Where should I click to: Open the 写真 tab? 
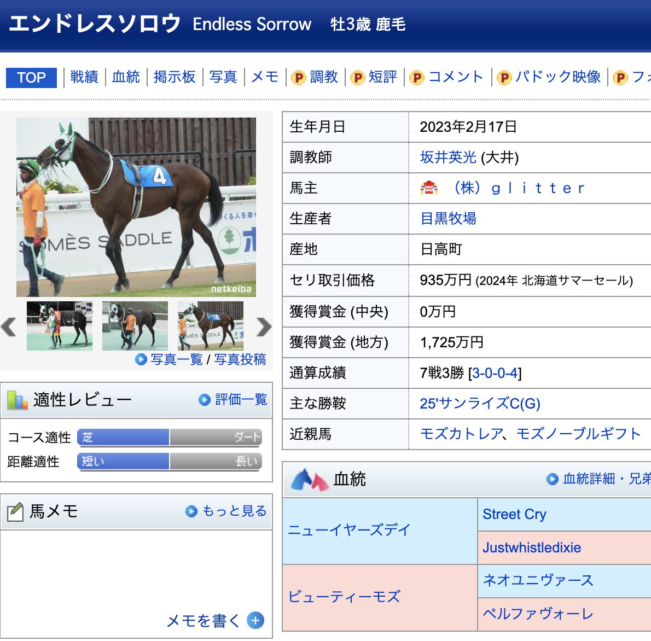(x=223, y=77)
